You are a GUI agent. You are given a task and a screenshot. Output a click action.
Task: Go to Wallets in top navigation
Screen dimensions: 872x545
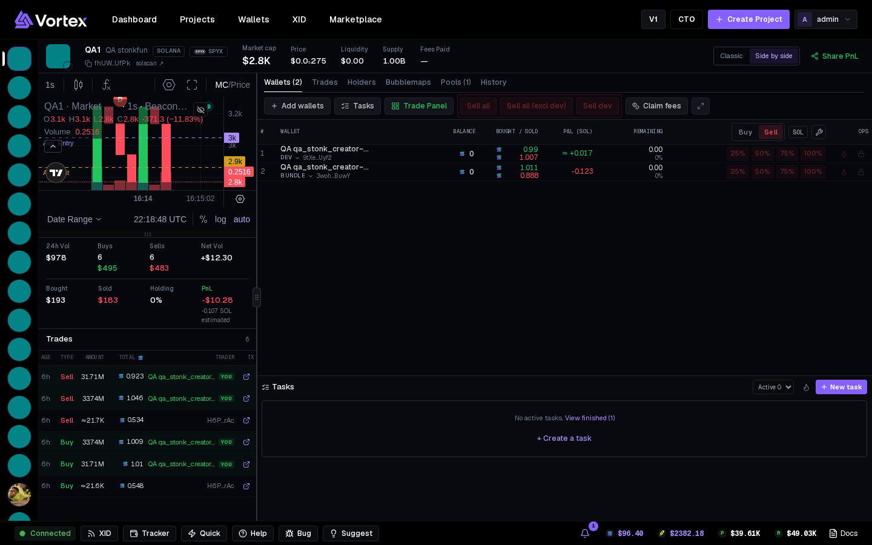point(254,19)
